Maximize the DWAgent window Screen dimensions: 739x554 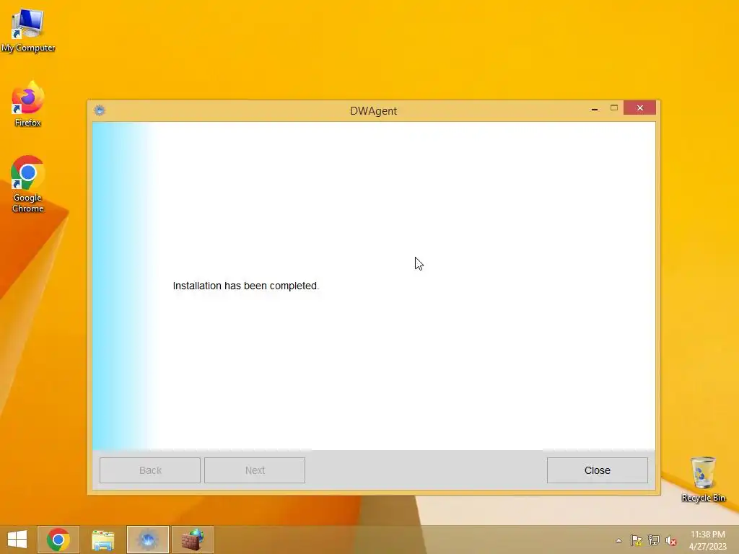(614, 108)
